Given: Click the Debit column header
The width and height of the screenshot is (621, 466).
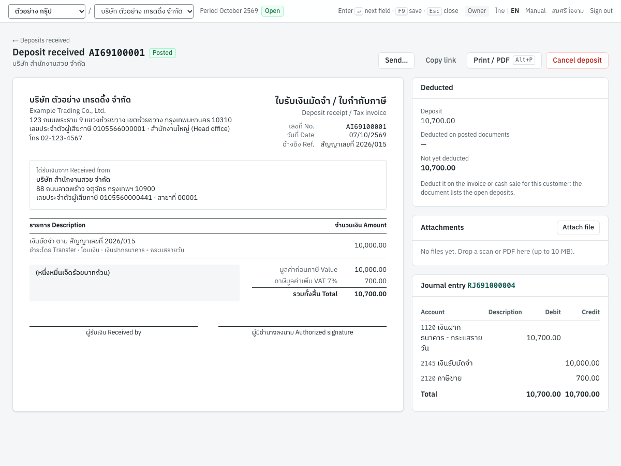Looking at the screenshot, I should pos(553,312).
